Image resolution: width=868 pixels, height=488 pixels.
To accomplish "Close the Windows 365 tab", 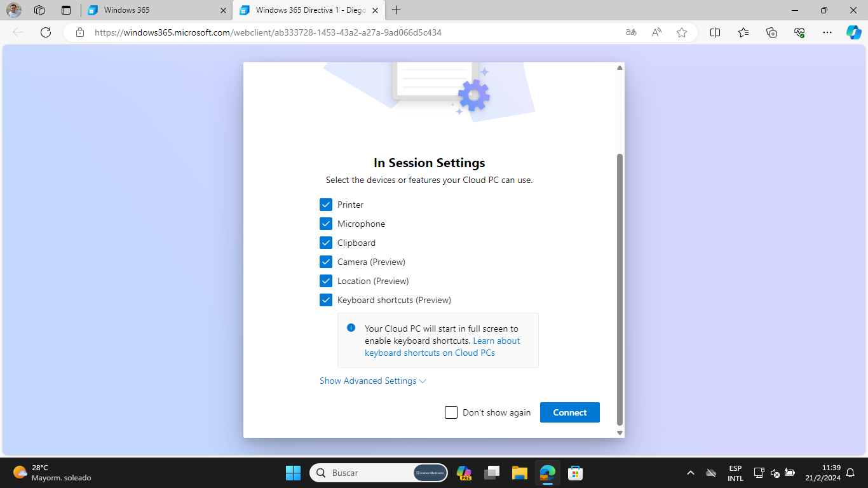I will [x=223, y=10].
